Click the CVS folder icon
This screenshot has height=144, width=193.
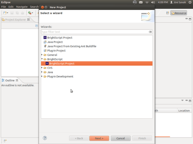[x=45, y=68]
